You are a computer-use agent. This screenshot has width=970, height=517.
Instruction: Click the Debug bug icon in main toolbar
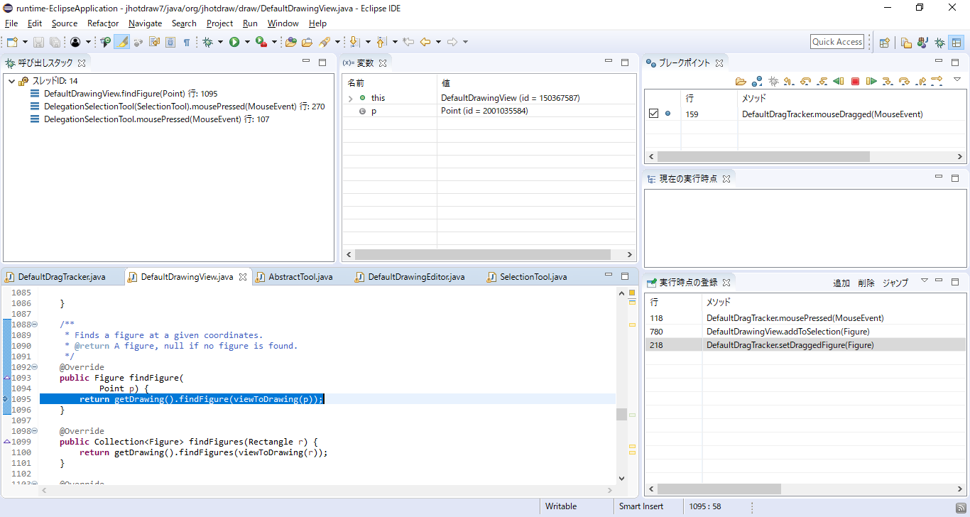click(x=207, y=42)
